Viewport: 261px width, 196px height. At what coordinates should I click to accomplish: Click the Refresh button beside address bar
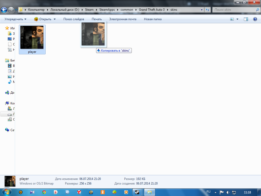(x=207, y=10)
